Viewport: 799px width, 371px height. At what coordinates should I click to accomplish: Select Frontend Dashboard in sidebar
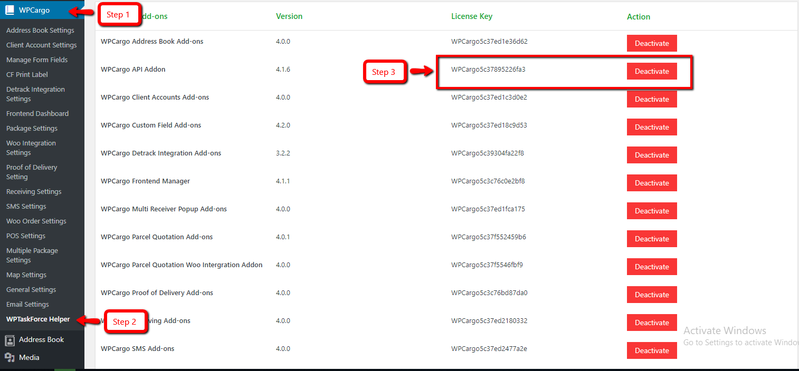click(37, 114)
